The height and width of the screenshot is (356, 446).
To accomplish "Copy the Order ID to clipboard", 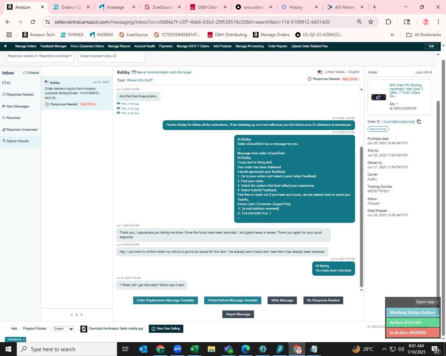I will point(419,122).
